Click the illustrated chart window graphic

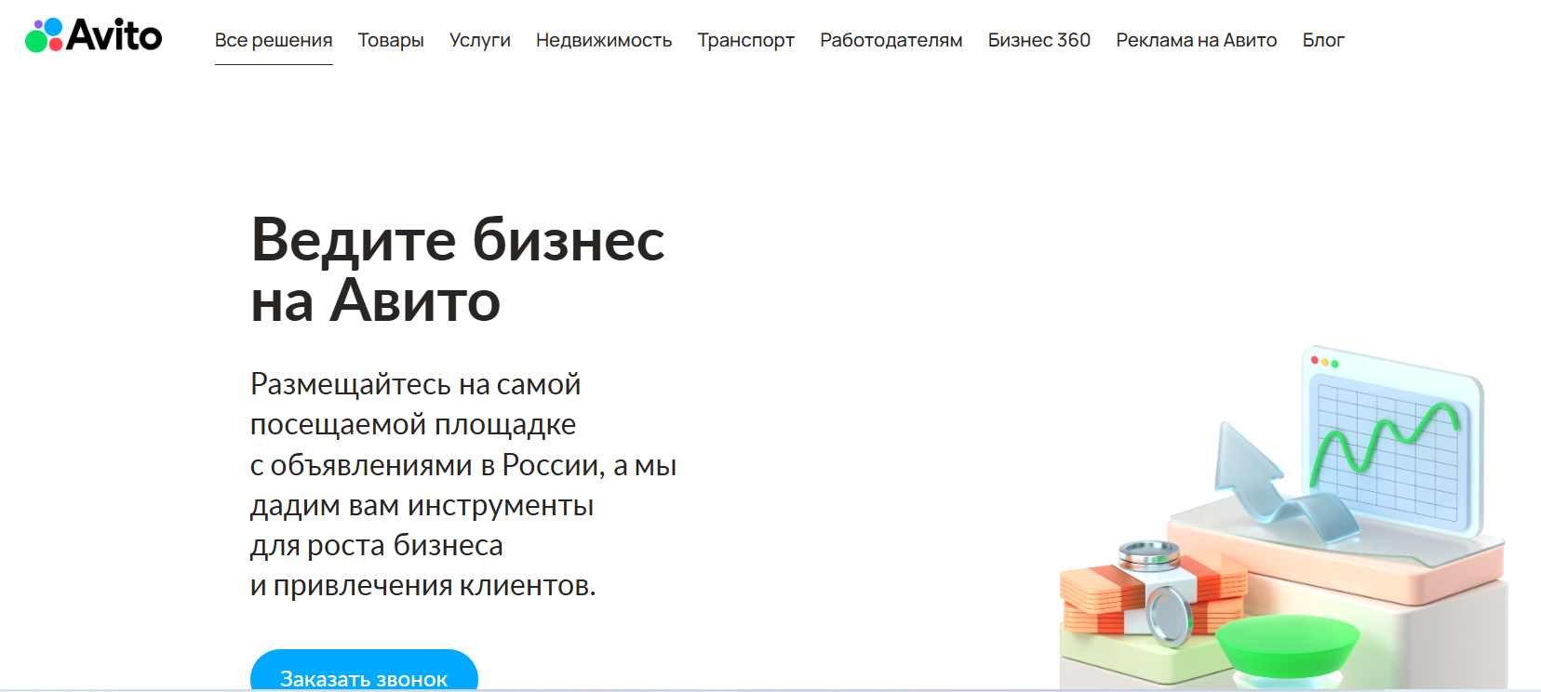click(1393, 442)
